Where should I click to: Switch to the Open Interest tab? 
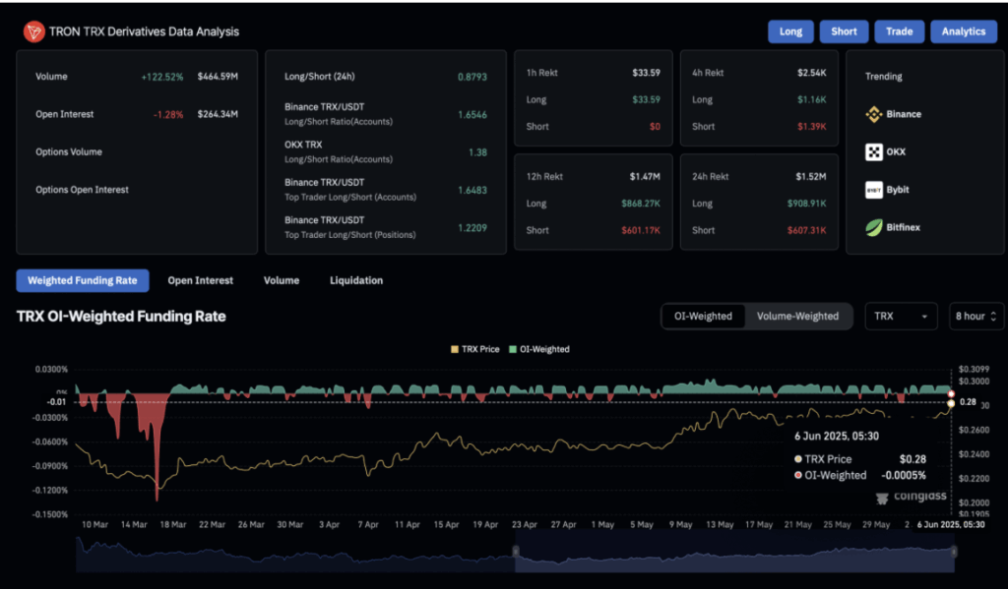pos(200,280)
